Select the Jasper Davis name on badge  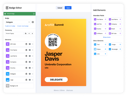tap(54, 56)
